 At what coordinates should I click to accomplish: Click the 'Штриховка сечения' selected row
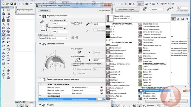click(72, 99)
